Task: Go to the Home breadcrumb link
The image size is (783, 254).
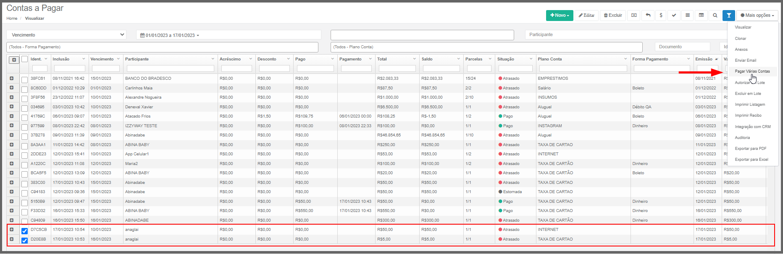Action: (12, 18)
